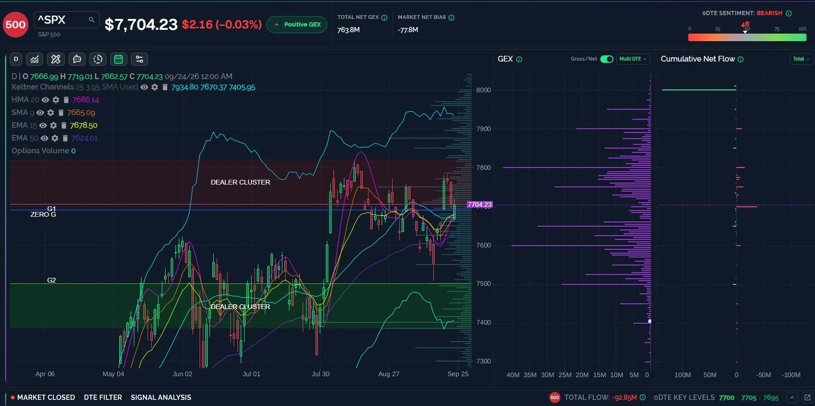Select the drawing tools icon

(56, 59)
